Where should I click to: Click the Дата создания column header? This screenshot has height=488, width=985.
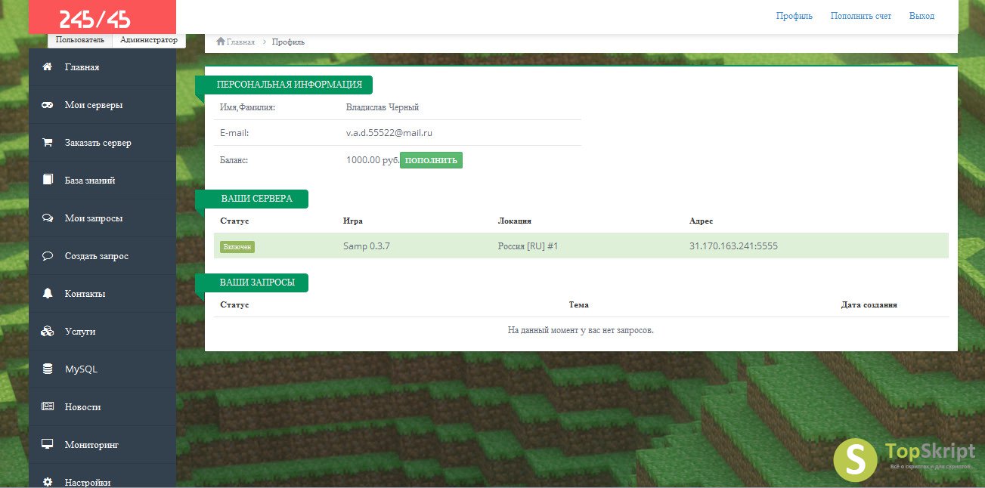869,305
